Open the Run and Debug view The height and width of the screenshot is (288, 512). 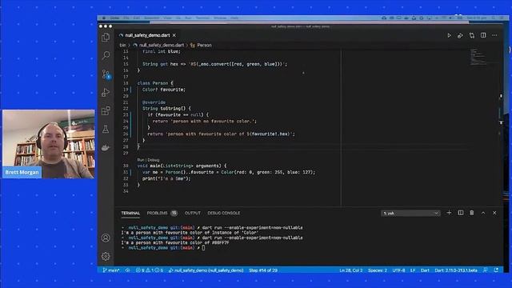(x=106, y=93)
